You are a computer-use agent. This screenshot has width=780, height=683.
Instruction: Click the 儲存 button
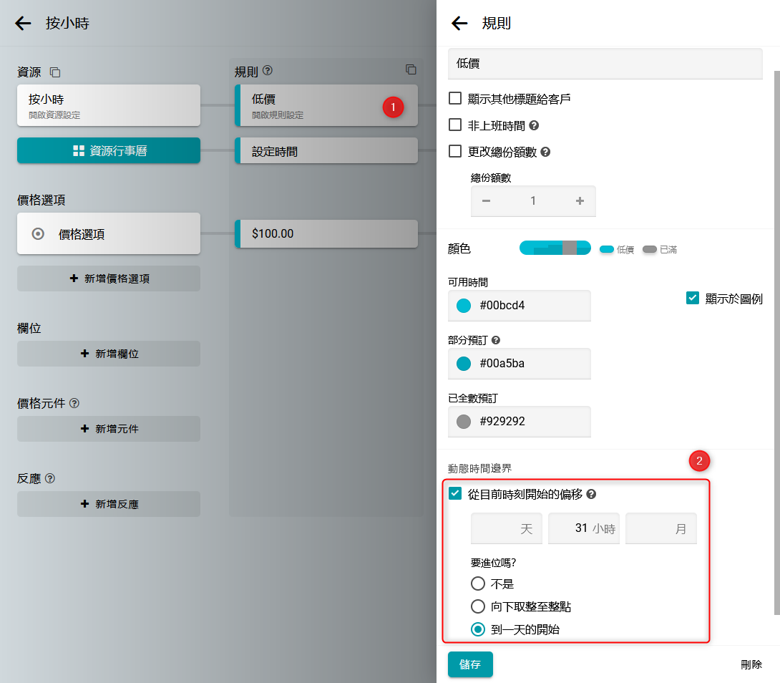coord(470,664)
